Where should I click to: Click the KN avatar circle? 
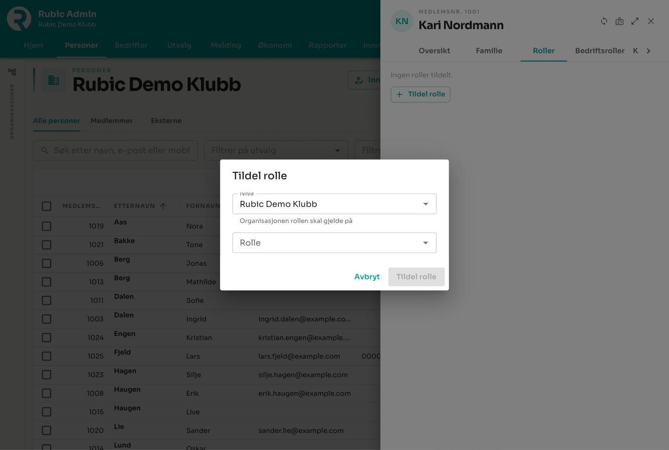coord(402,21)
